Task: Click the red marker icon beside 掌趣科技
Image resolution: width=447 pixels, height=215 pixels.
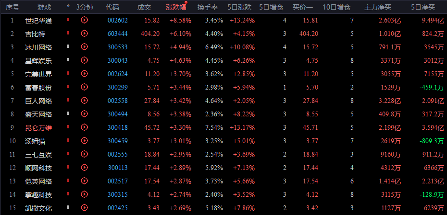Action: 68,194
